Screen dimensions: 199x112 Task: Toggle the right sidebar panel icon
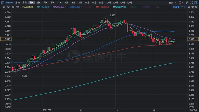196,2
